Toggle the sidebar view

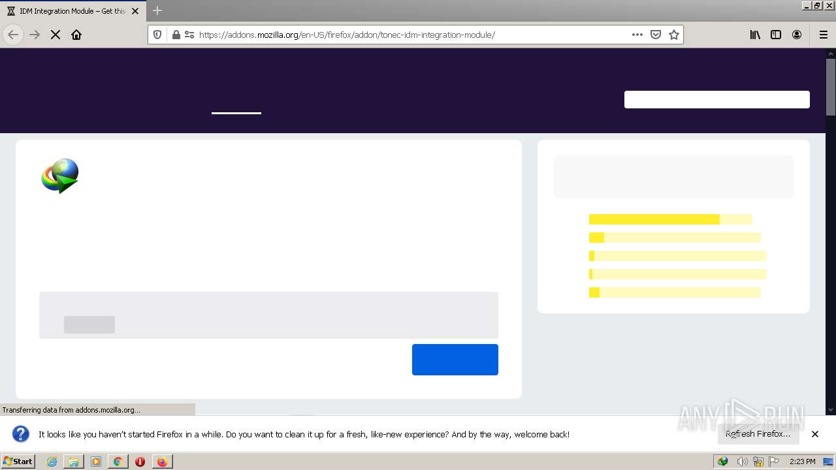click(x=776, y=35)
